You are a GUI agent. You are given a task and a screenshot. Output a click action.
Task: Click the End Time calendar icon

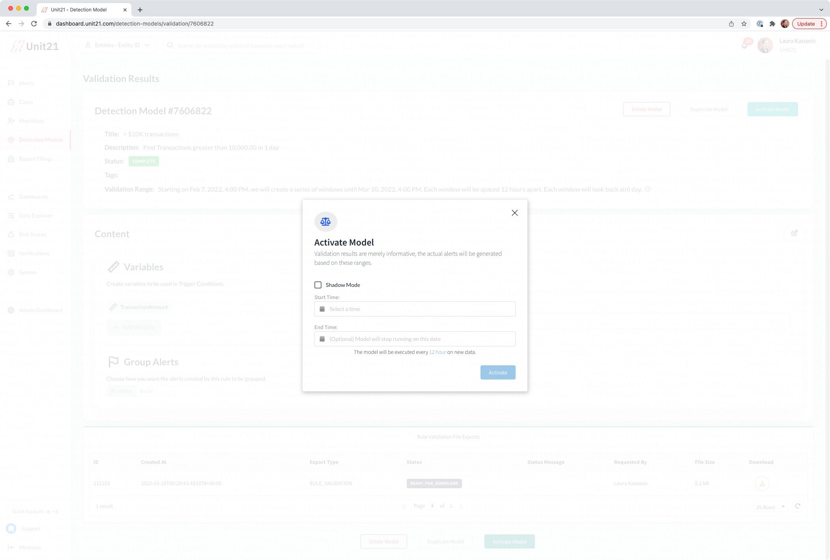point(322,339)
